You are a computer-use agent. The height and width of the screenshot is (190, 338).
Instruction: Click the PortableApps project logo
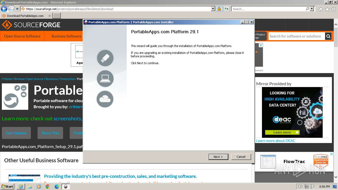(x=15, y=97)
